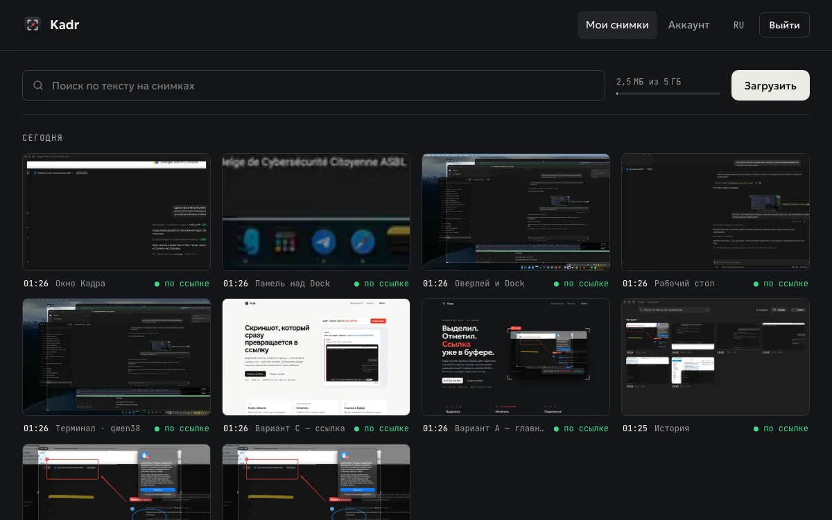Screen dimensions: 832x520
Task: Open the Терминал · qwen38 thumbnail
Action: point(116,357)
